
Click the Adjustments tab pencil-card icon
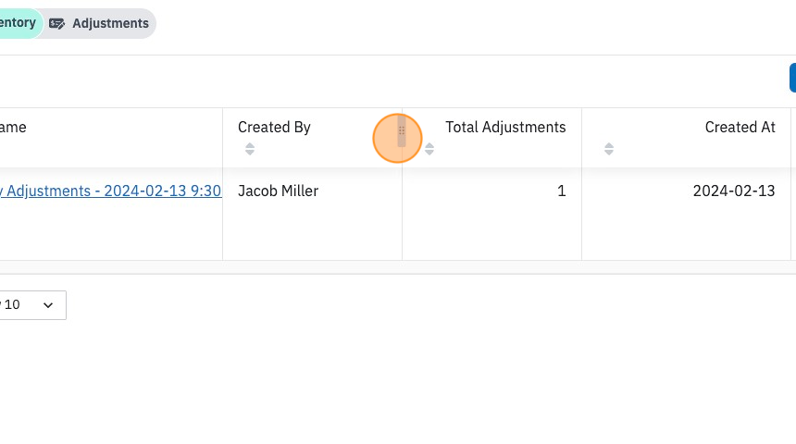tap(56, 23)
